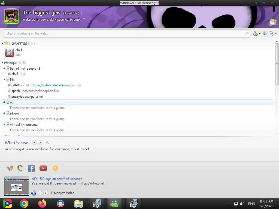Show hidden tray icons arrow
Viewport: 279px width, 209px height.
[x=229, y=204]
